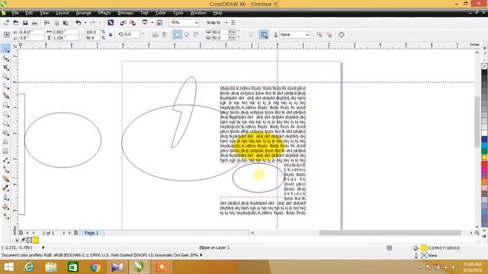488x274 pixels.
Task: Click the horizontal scrollbar thumb
Action: coord(390,233)
